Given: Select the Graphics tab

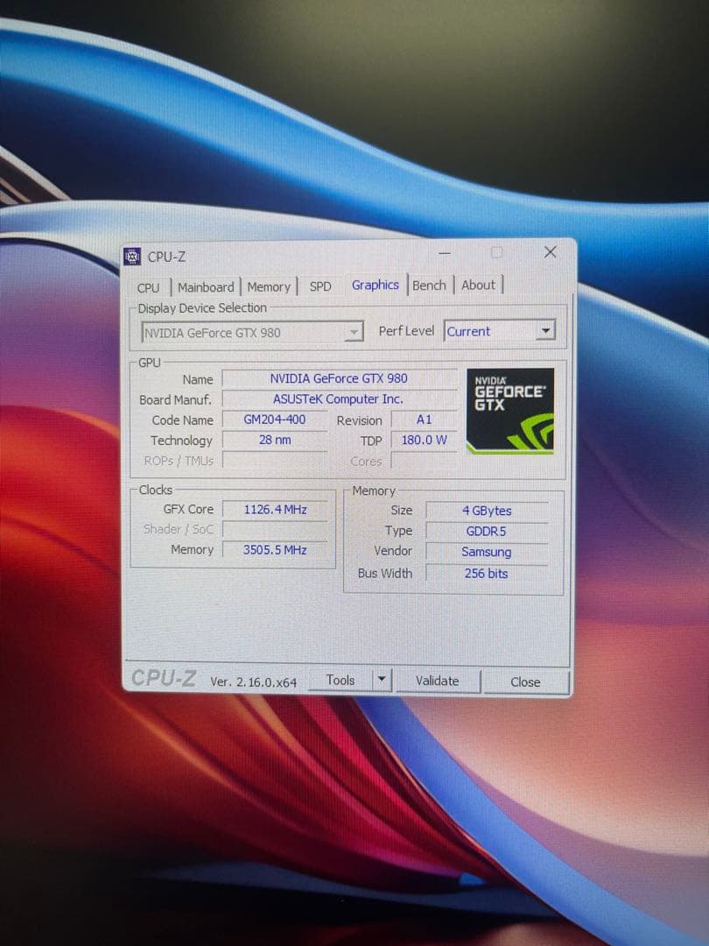Looking at the screenshot, I should 376,285.
